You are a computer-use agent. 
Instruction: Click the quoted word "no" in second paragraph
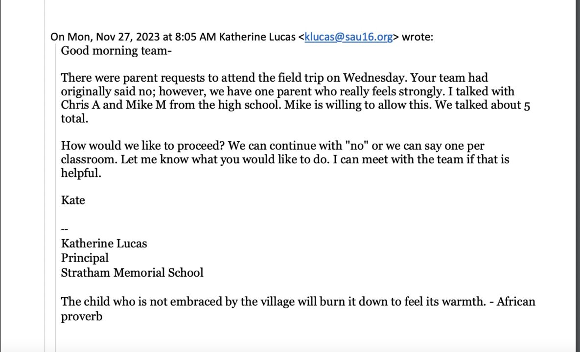[x=356, y=146]
